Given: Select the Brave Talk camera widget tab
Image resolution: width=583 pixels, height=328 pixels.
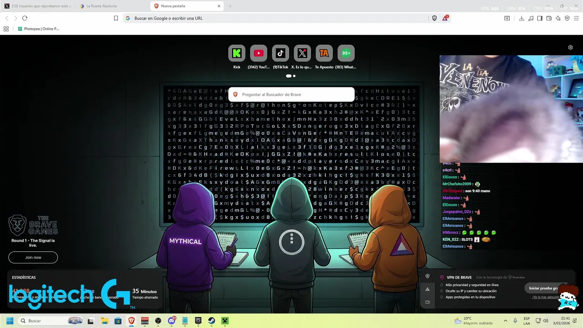Looking at the screenshot, I should point(427,302).
